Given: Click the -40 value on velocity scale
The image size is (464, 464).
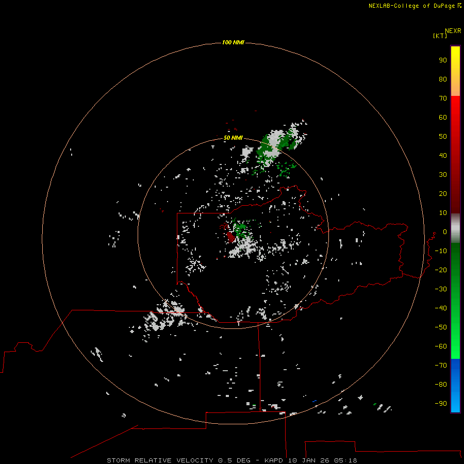Looking at the screenshot, I should [x=441, y=308].
